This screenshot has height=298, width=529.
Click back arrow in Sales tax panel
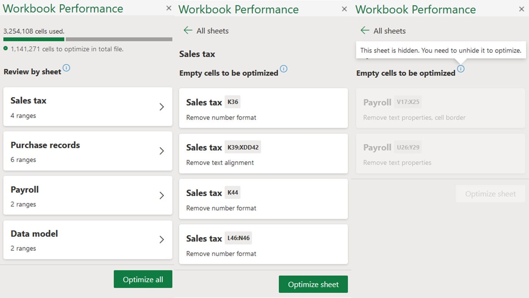pyautogui.click(x=188, y=31)
